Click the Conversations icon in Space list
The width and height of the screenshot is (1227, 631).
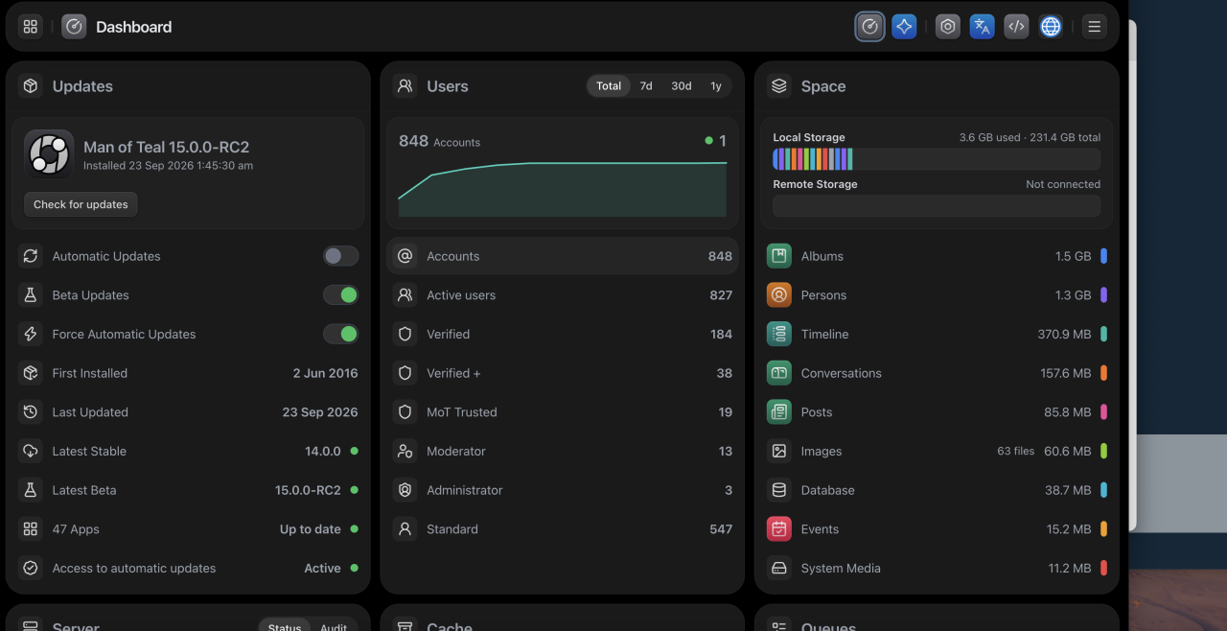pyautogui.click(x=779, y=373)
